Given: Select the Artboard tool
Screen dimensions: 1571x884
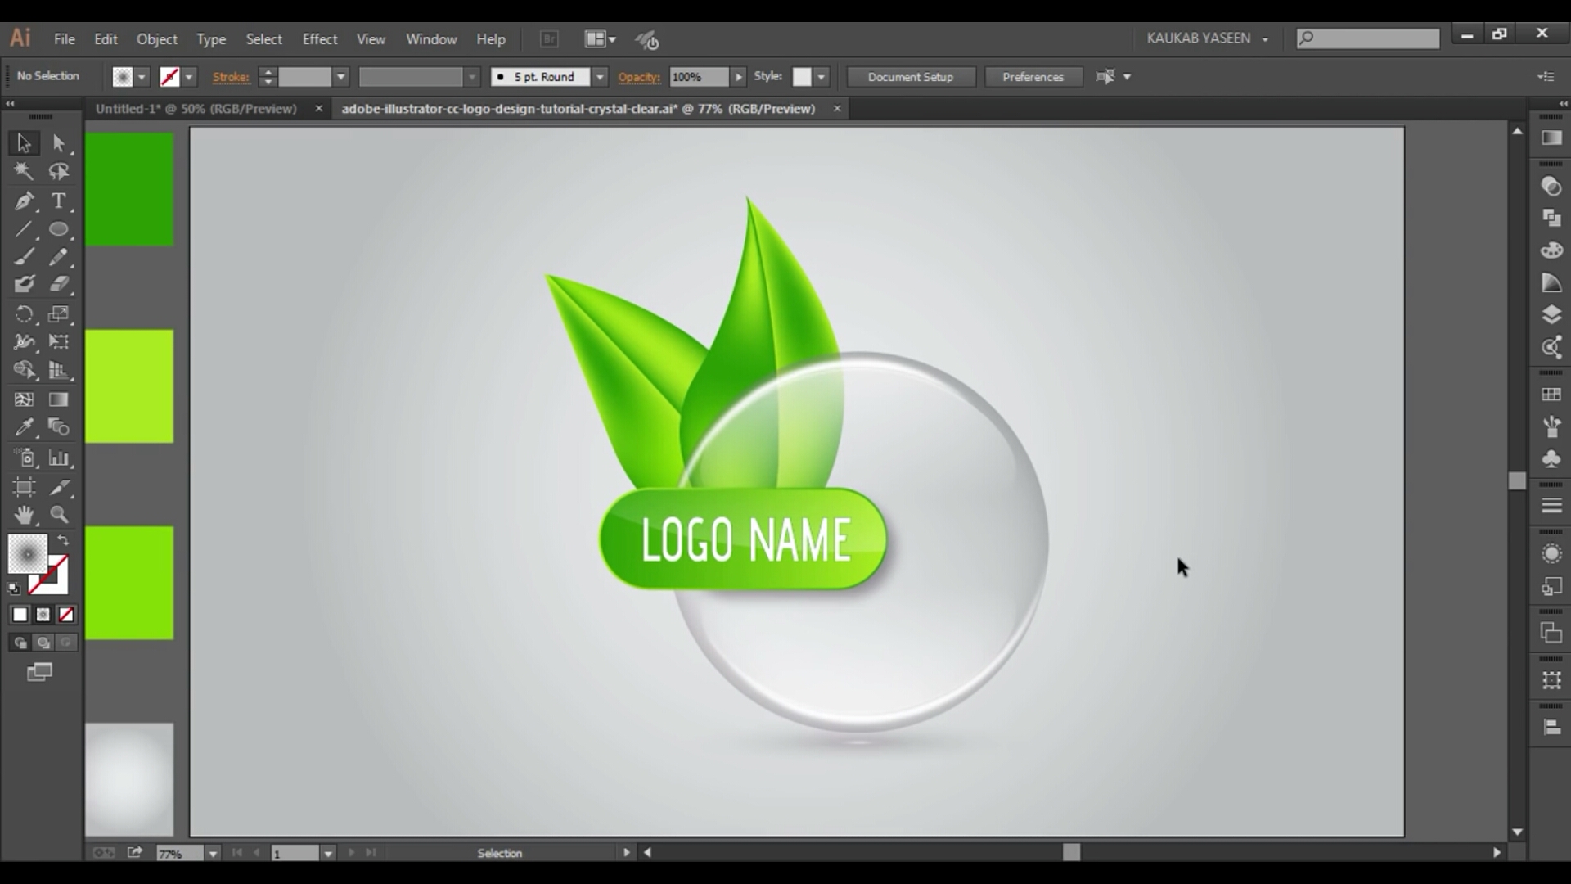Looking at the screenshot, I should tap(24, 488).
